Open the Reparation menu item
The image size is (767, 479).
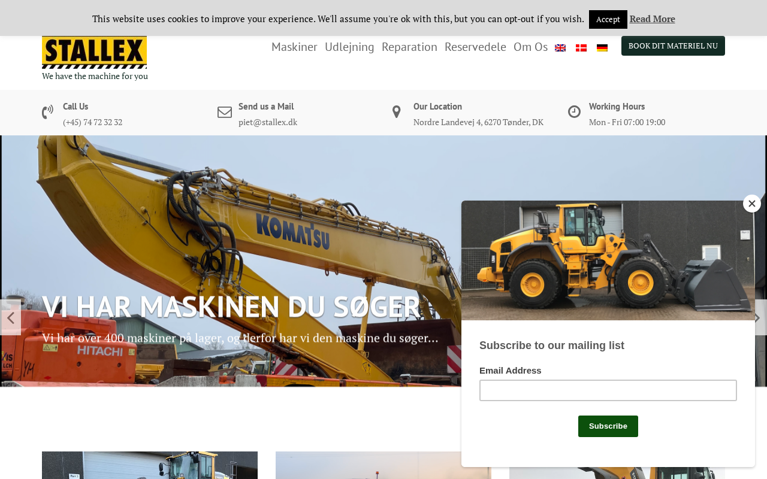click(x=409, y=47)
